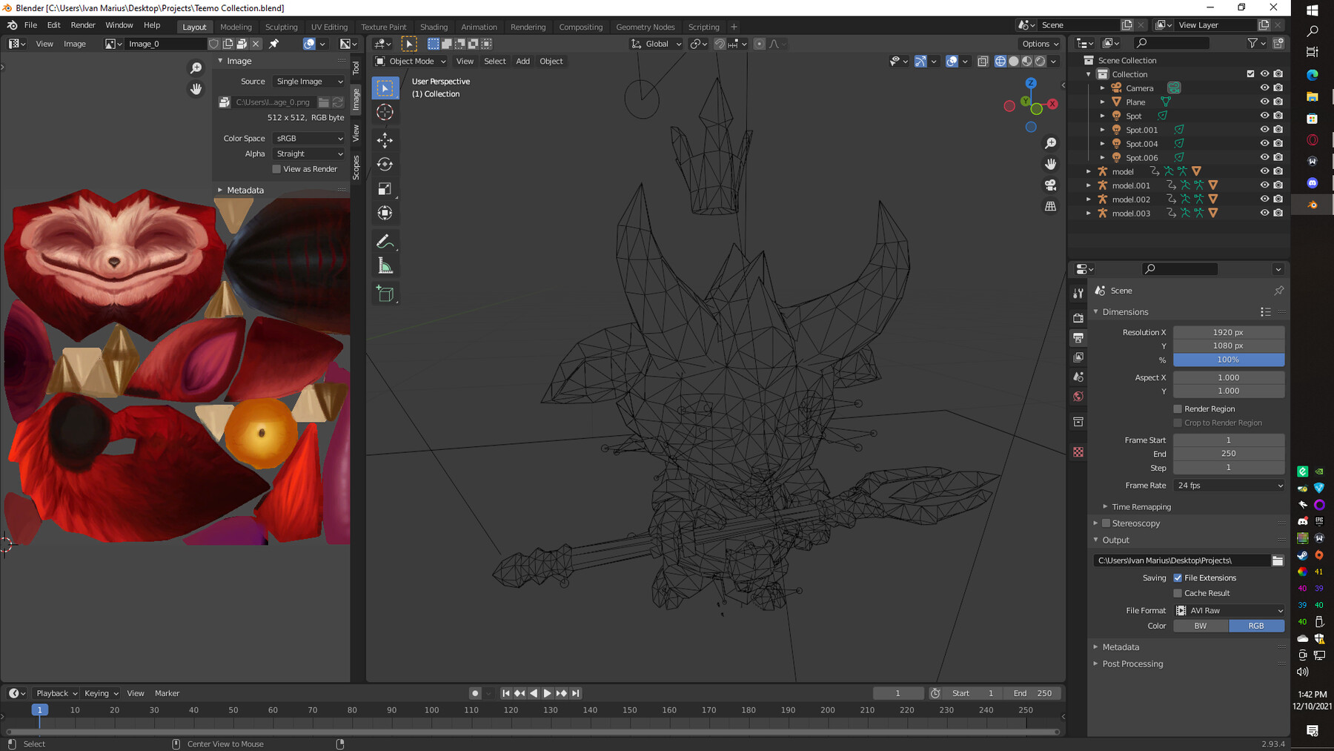Screen dimensions: 1334x751
Task: Choose the Add Cube tool
Action: (385, 294)
